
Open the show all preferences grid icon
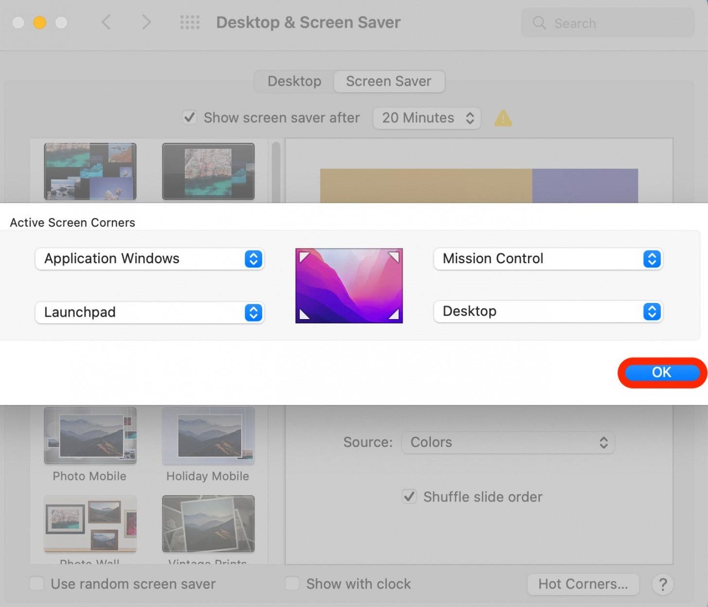[x=190, y=22]
